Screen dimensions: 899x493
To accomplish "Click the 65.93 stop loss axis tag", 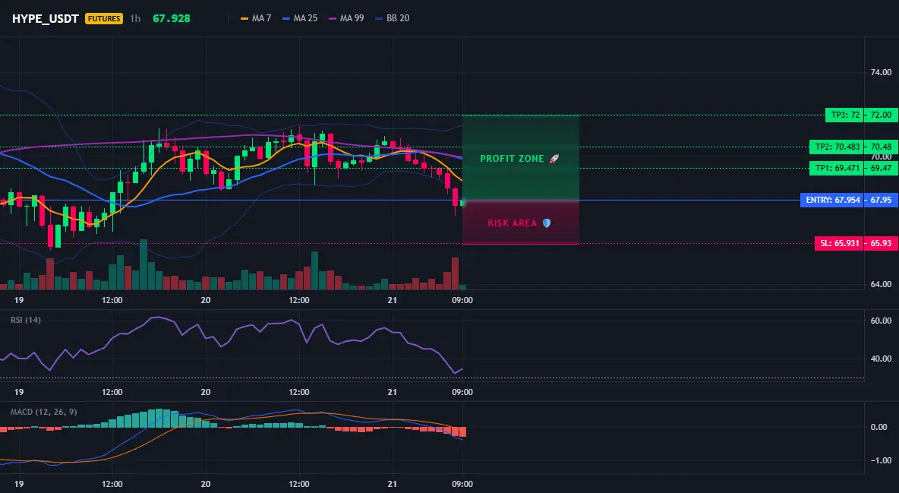I will (881, 243).
